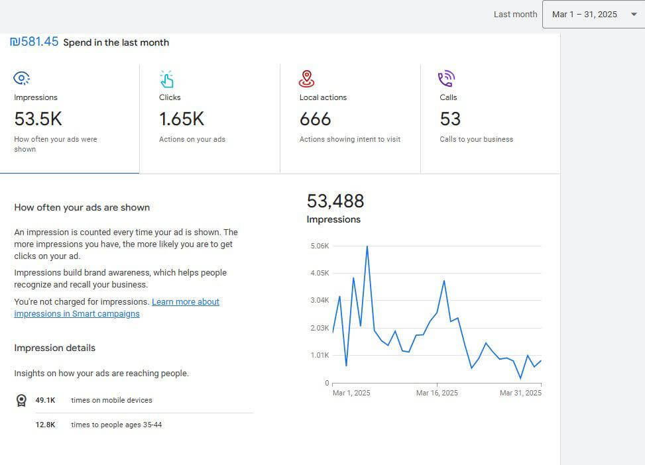This screenshot has width=645, height=465.
Task: Click the Impressions eye icon
Action: pos(21,78)
